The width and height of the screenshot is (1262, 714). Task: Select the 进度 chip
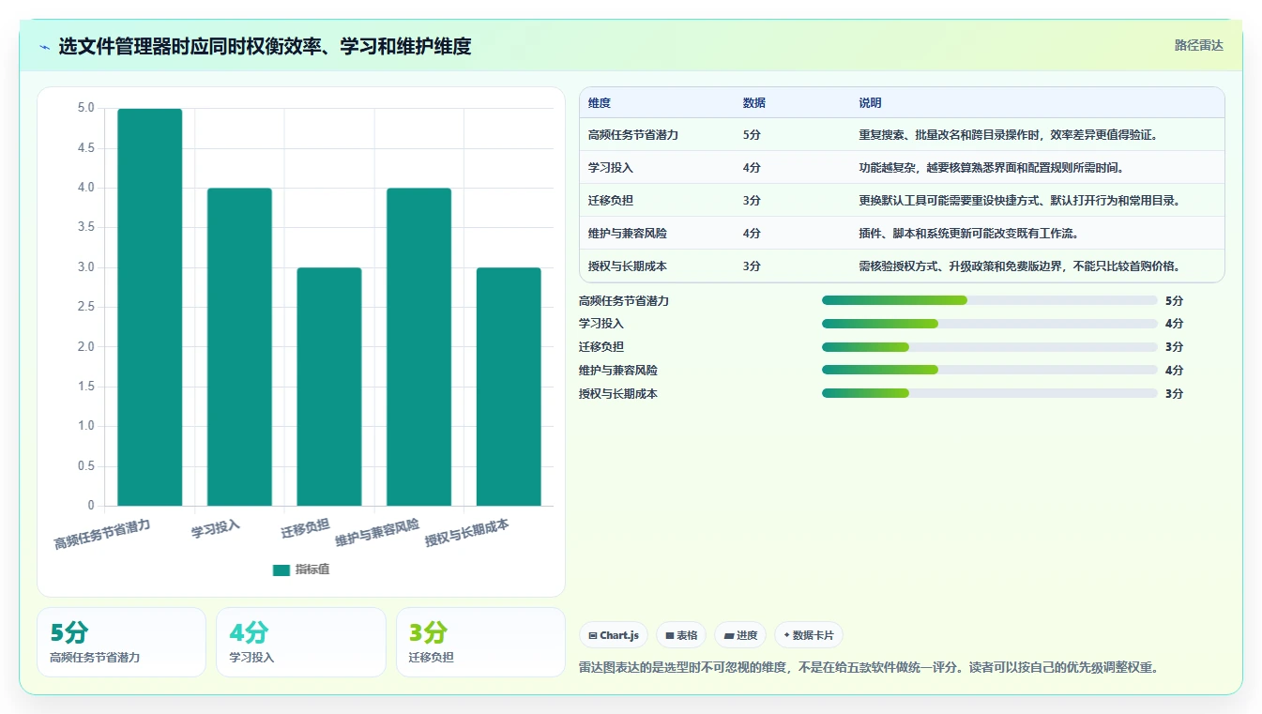pyautogui.click(x=740, y=635)
